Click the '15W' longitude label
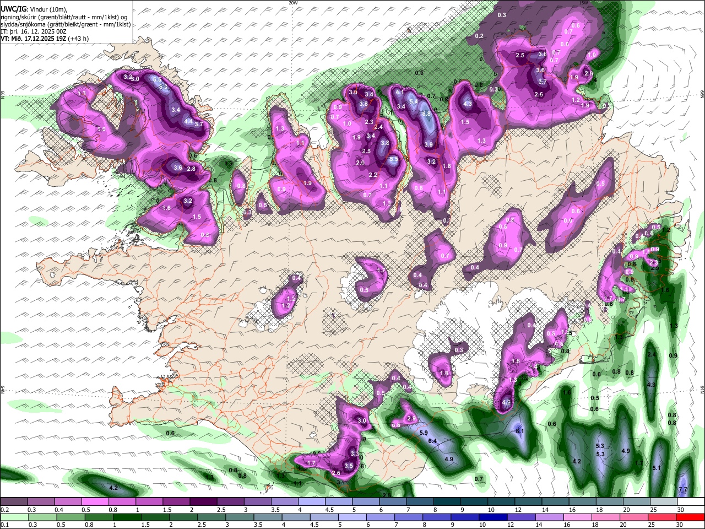 click(x=583, y=3)
